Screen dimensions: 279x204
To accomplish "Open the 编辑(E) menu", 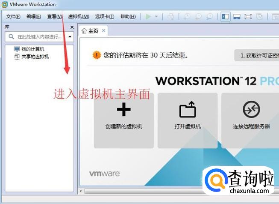I will pyautogui.click(x=34, y=17).
